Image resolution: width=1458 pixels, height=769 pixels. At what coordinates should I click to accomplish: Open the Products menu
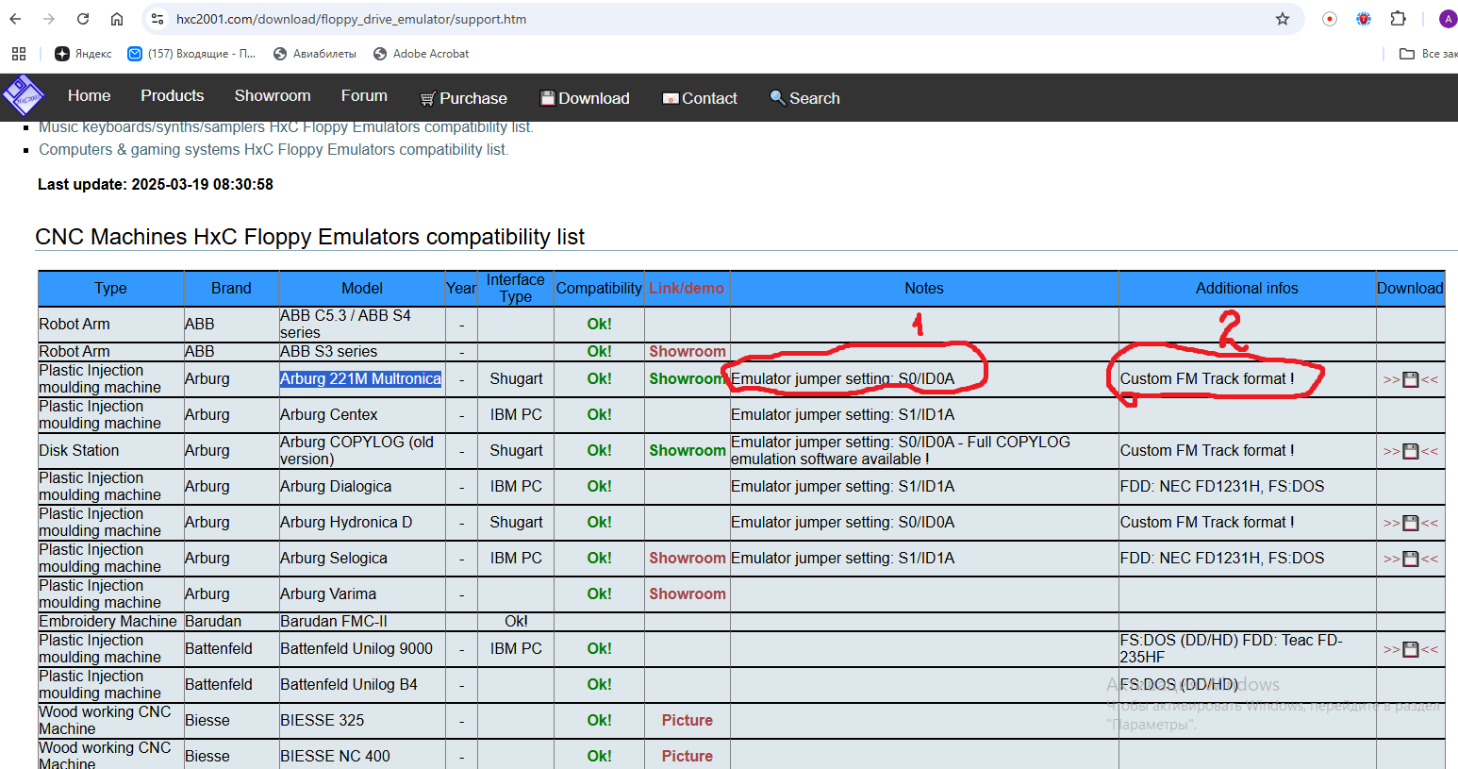click(x=172, y=95)
